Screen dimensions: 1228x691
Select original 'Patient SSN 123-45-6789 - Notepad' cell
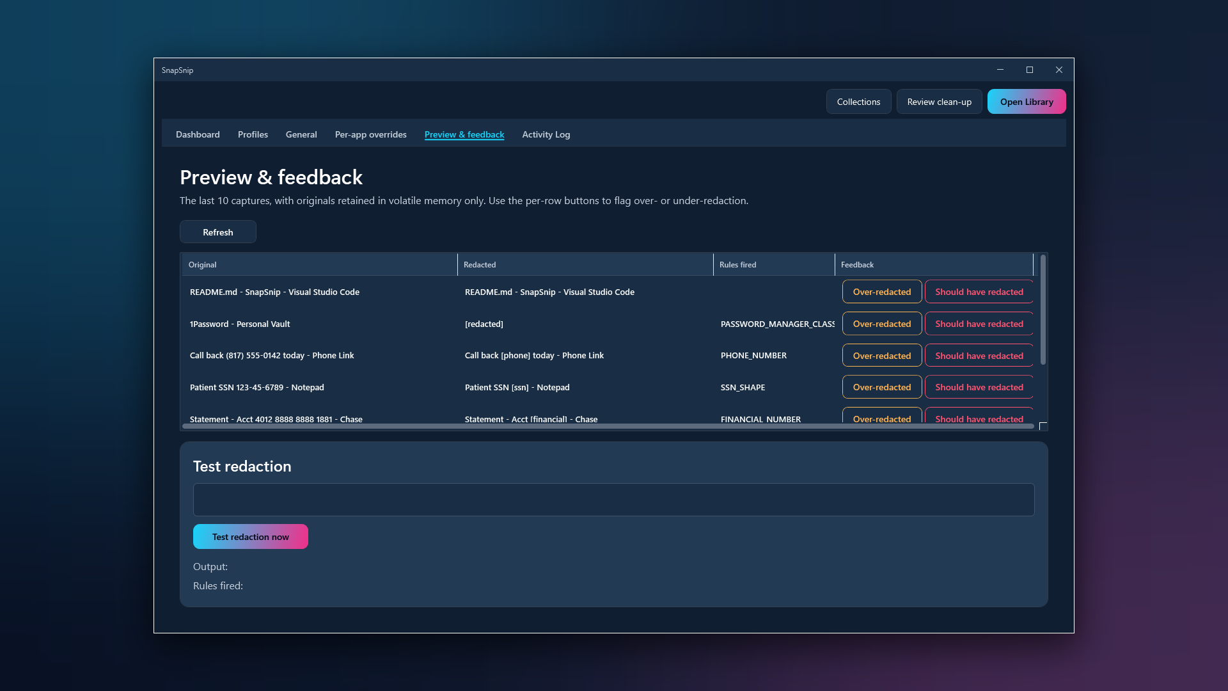pyautogui.click(x=257, y=387)
